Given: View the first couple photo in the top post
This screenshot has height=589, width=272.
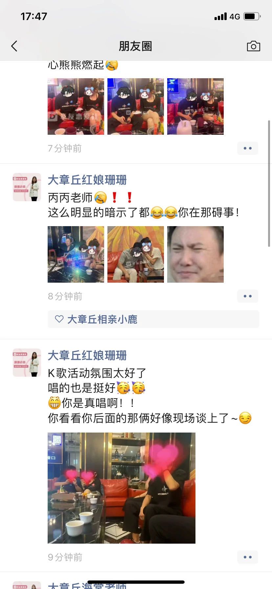Looking at the screenshot, I should point(76,106).
